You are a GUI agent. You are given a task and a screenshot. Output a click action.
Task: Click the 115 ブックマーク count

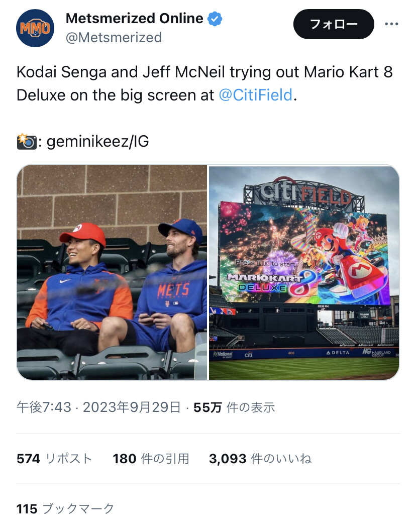[65, 509]
